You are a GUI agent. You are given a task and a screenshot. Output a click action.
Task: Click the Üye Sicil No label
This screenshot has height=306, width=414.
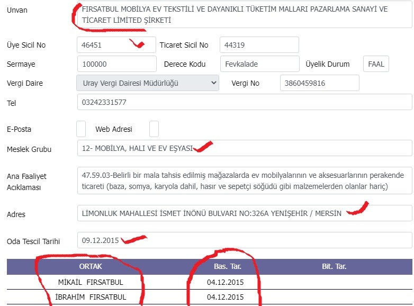(26, 45)
